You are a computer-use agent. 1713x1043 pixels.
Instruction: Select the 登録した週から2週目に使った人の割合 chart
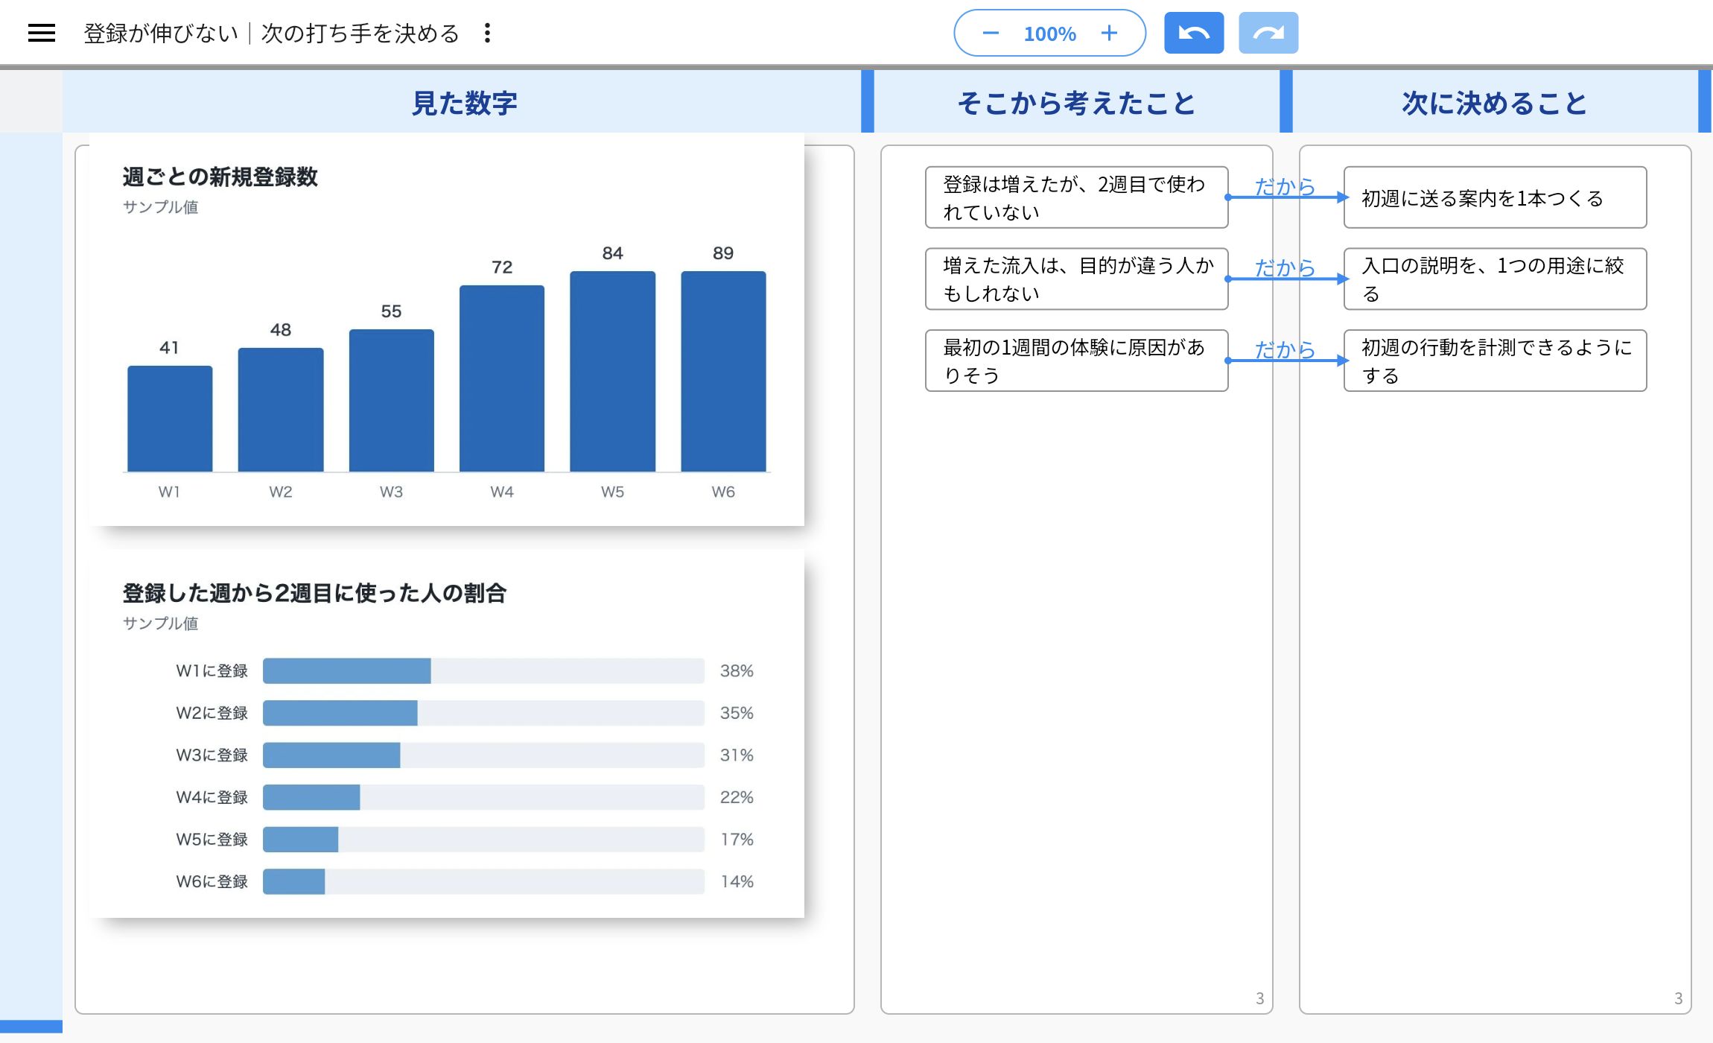(x=447, y=734)
